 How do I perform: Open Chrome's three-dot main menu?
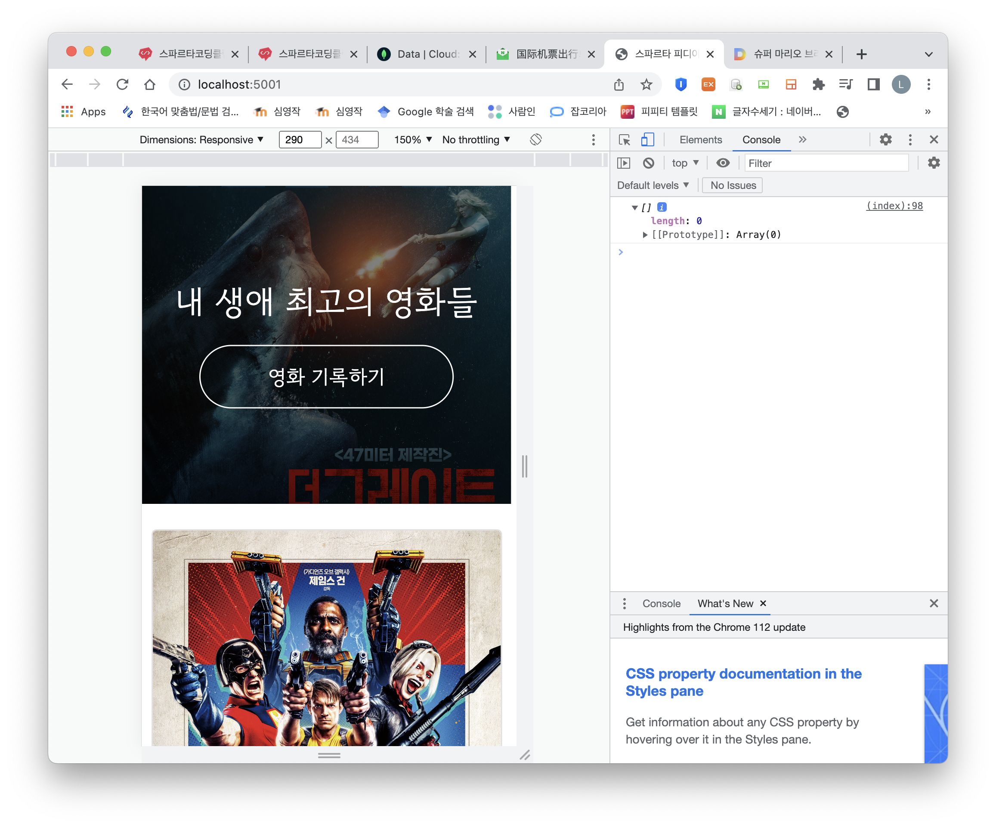pos(929,84)
